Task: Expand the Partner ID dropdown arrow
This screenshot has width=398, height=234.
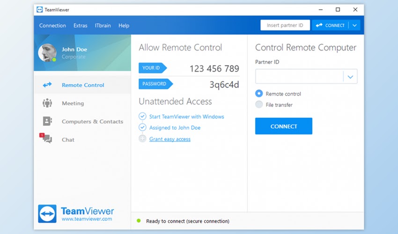Action: coord(350,77)
